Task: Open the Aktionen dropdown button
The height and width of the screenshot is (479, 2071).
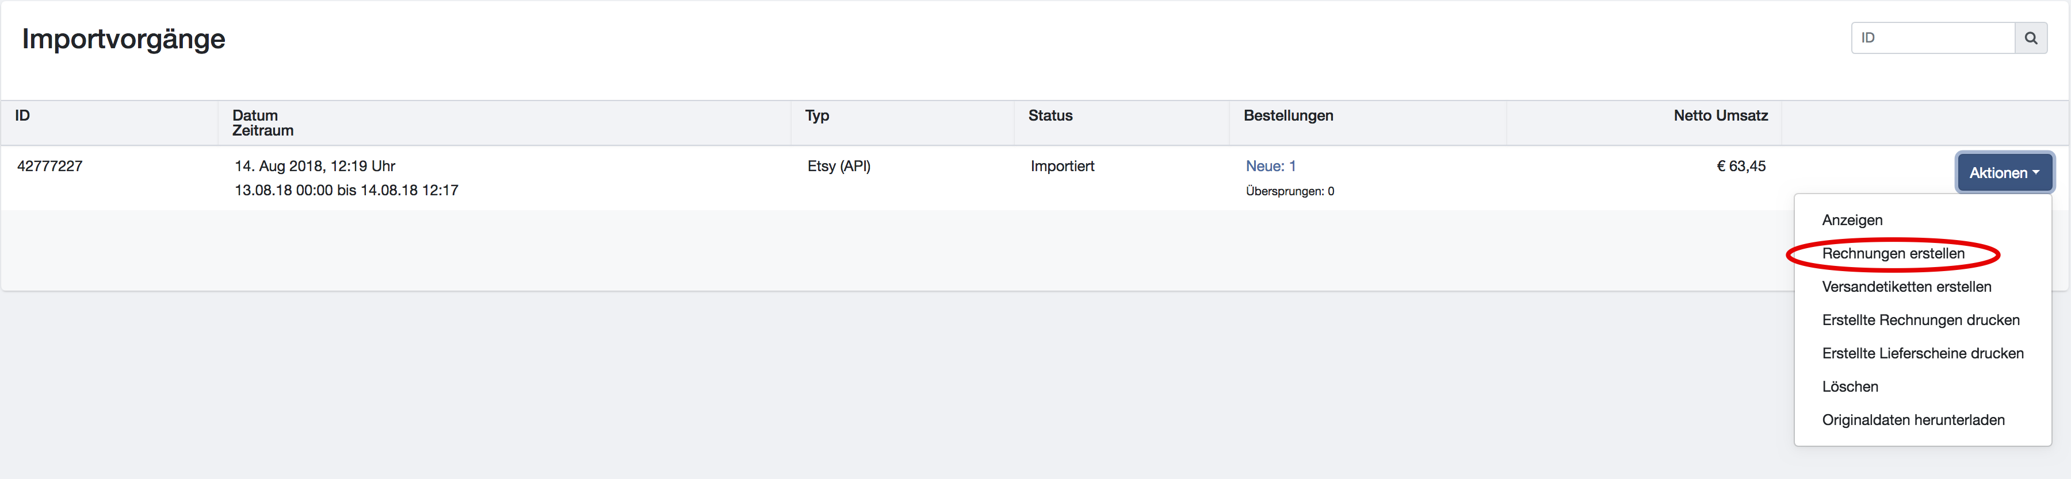Action: point(2004,172)
